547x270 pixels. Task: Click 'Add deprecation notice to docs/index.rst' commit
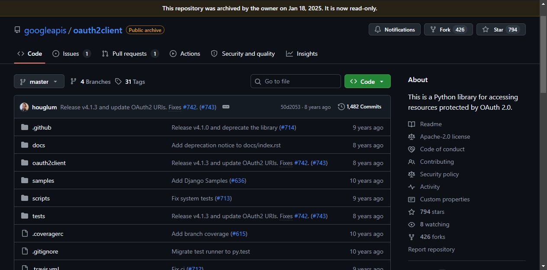[226, 145]
